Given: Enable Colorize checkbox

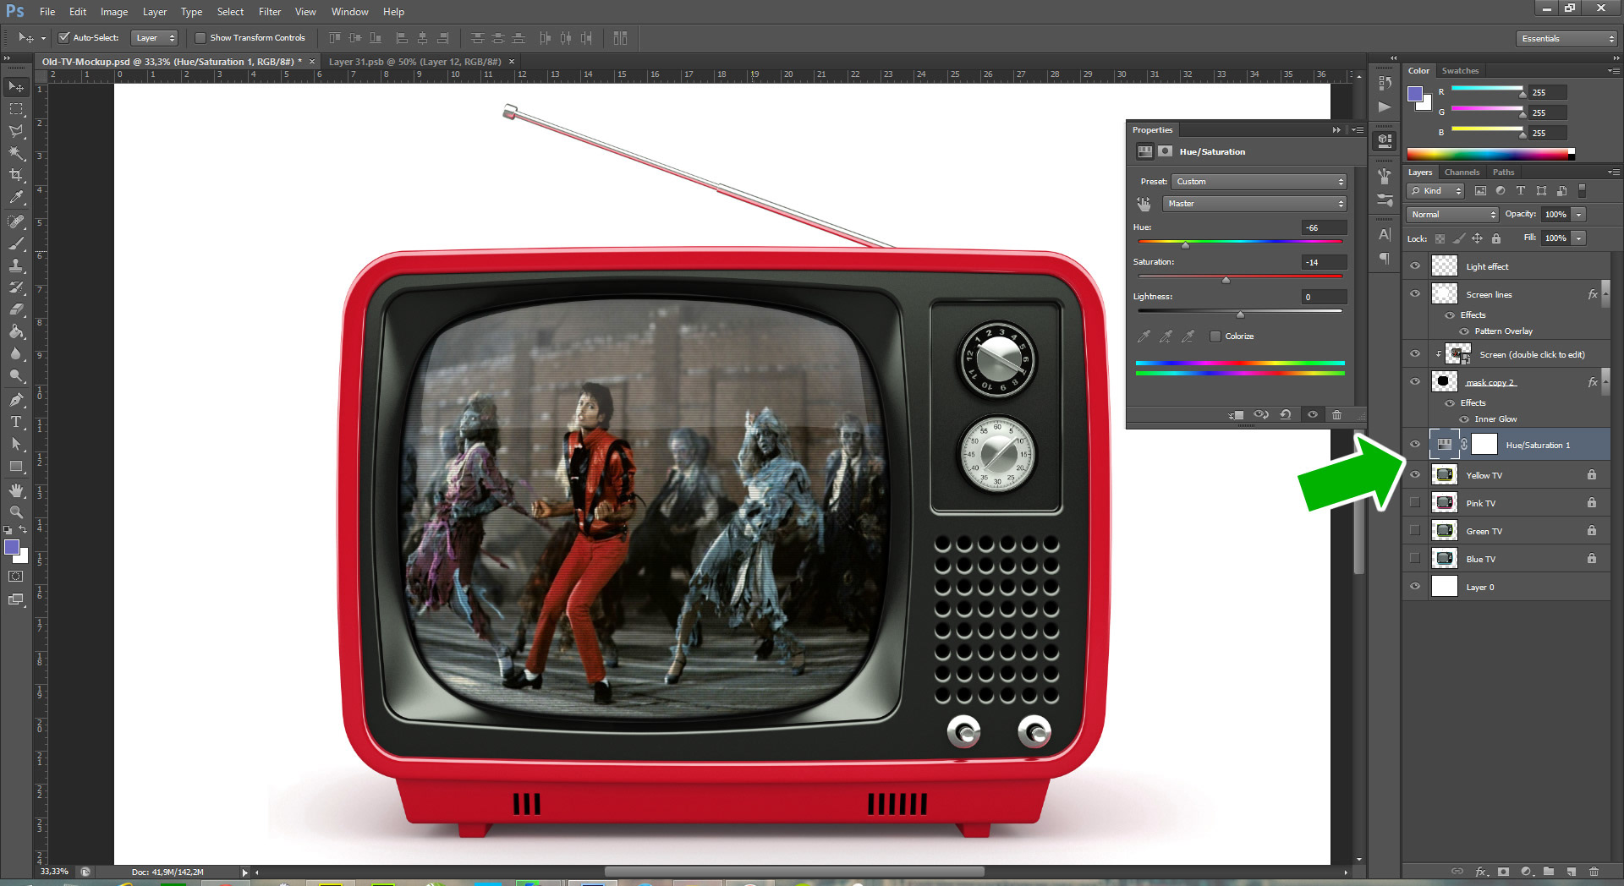Looking at the screenshot, I should point(1215,336).
